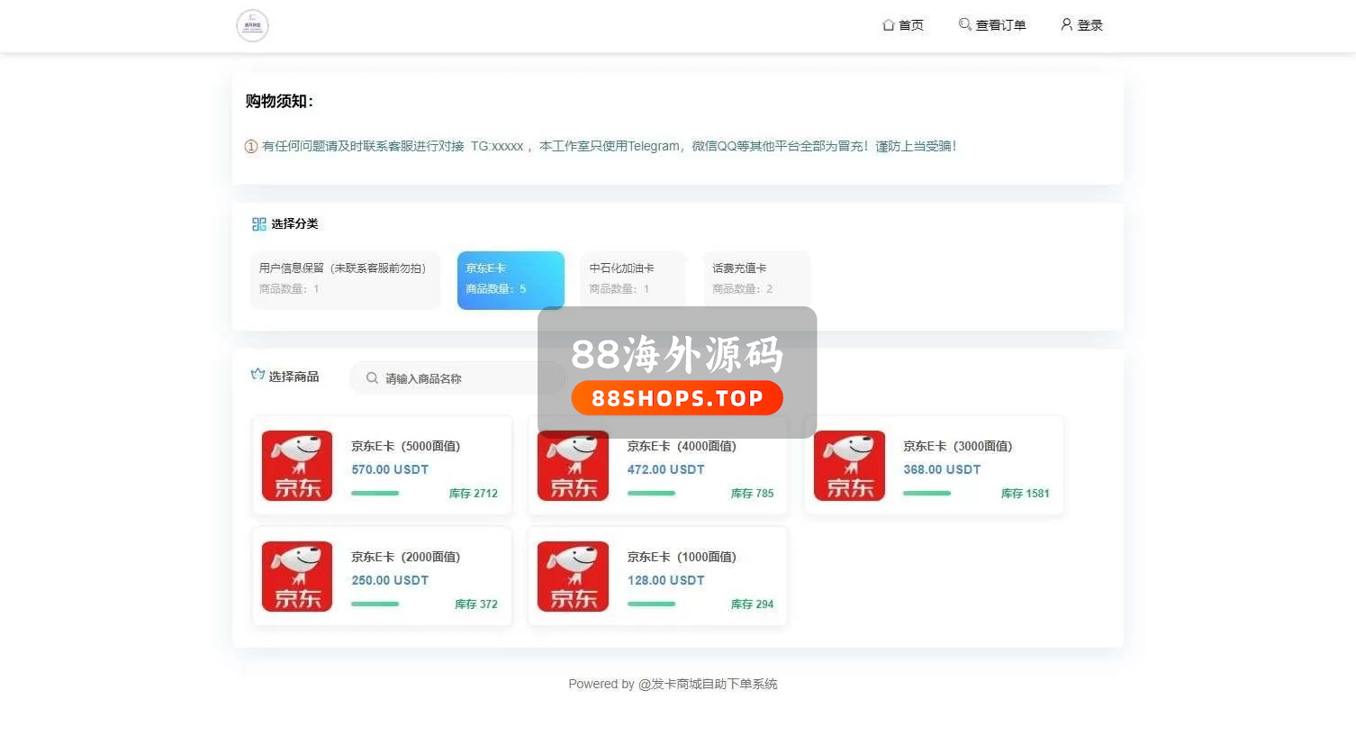Click the 选择分类 grid icon
Screen dimensions: 1356x745
coord(259,224)
